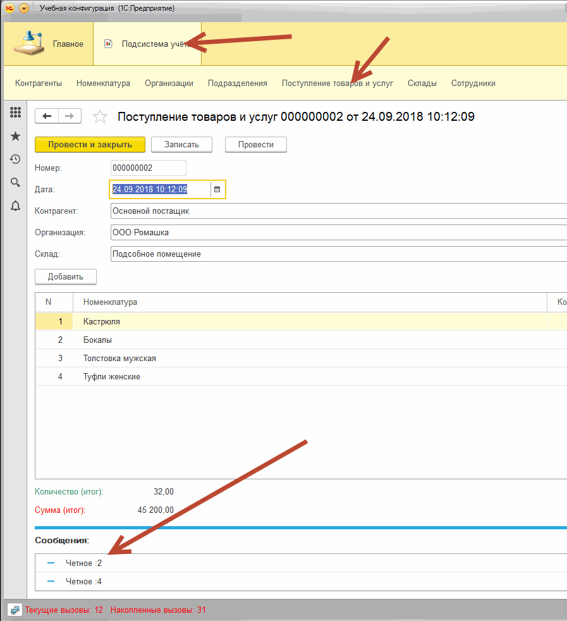This screenshot has width=567, height=621.
Task: Add document to favorites with star
Action: [x=100, y=116]
